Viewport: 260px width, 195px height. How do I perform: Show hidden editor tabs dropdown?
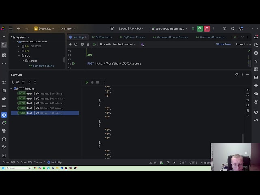[243, 37]
